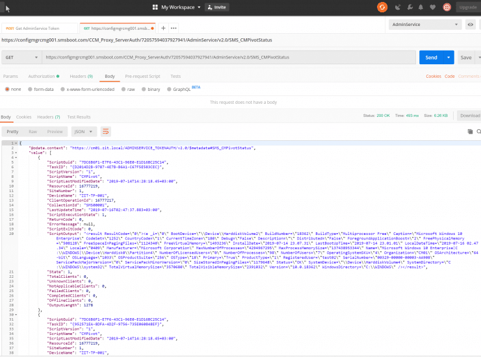Choose the raw body type
This screenshot has height=357, width=481.
(x=128, y=89)
